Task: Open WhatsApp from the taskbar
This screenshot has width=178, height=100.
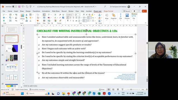Action: tap(89, 93)
